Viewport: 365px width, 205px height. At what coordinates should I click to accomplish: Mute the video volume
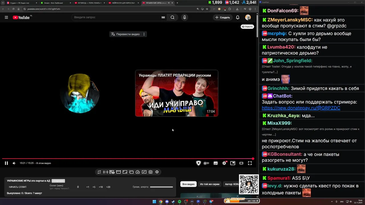(14, 163)
